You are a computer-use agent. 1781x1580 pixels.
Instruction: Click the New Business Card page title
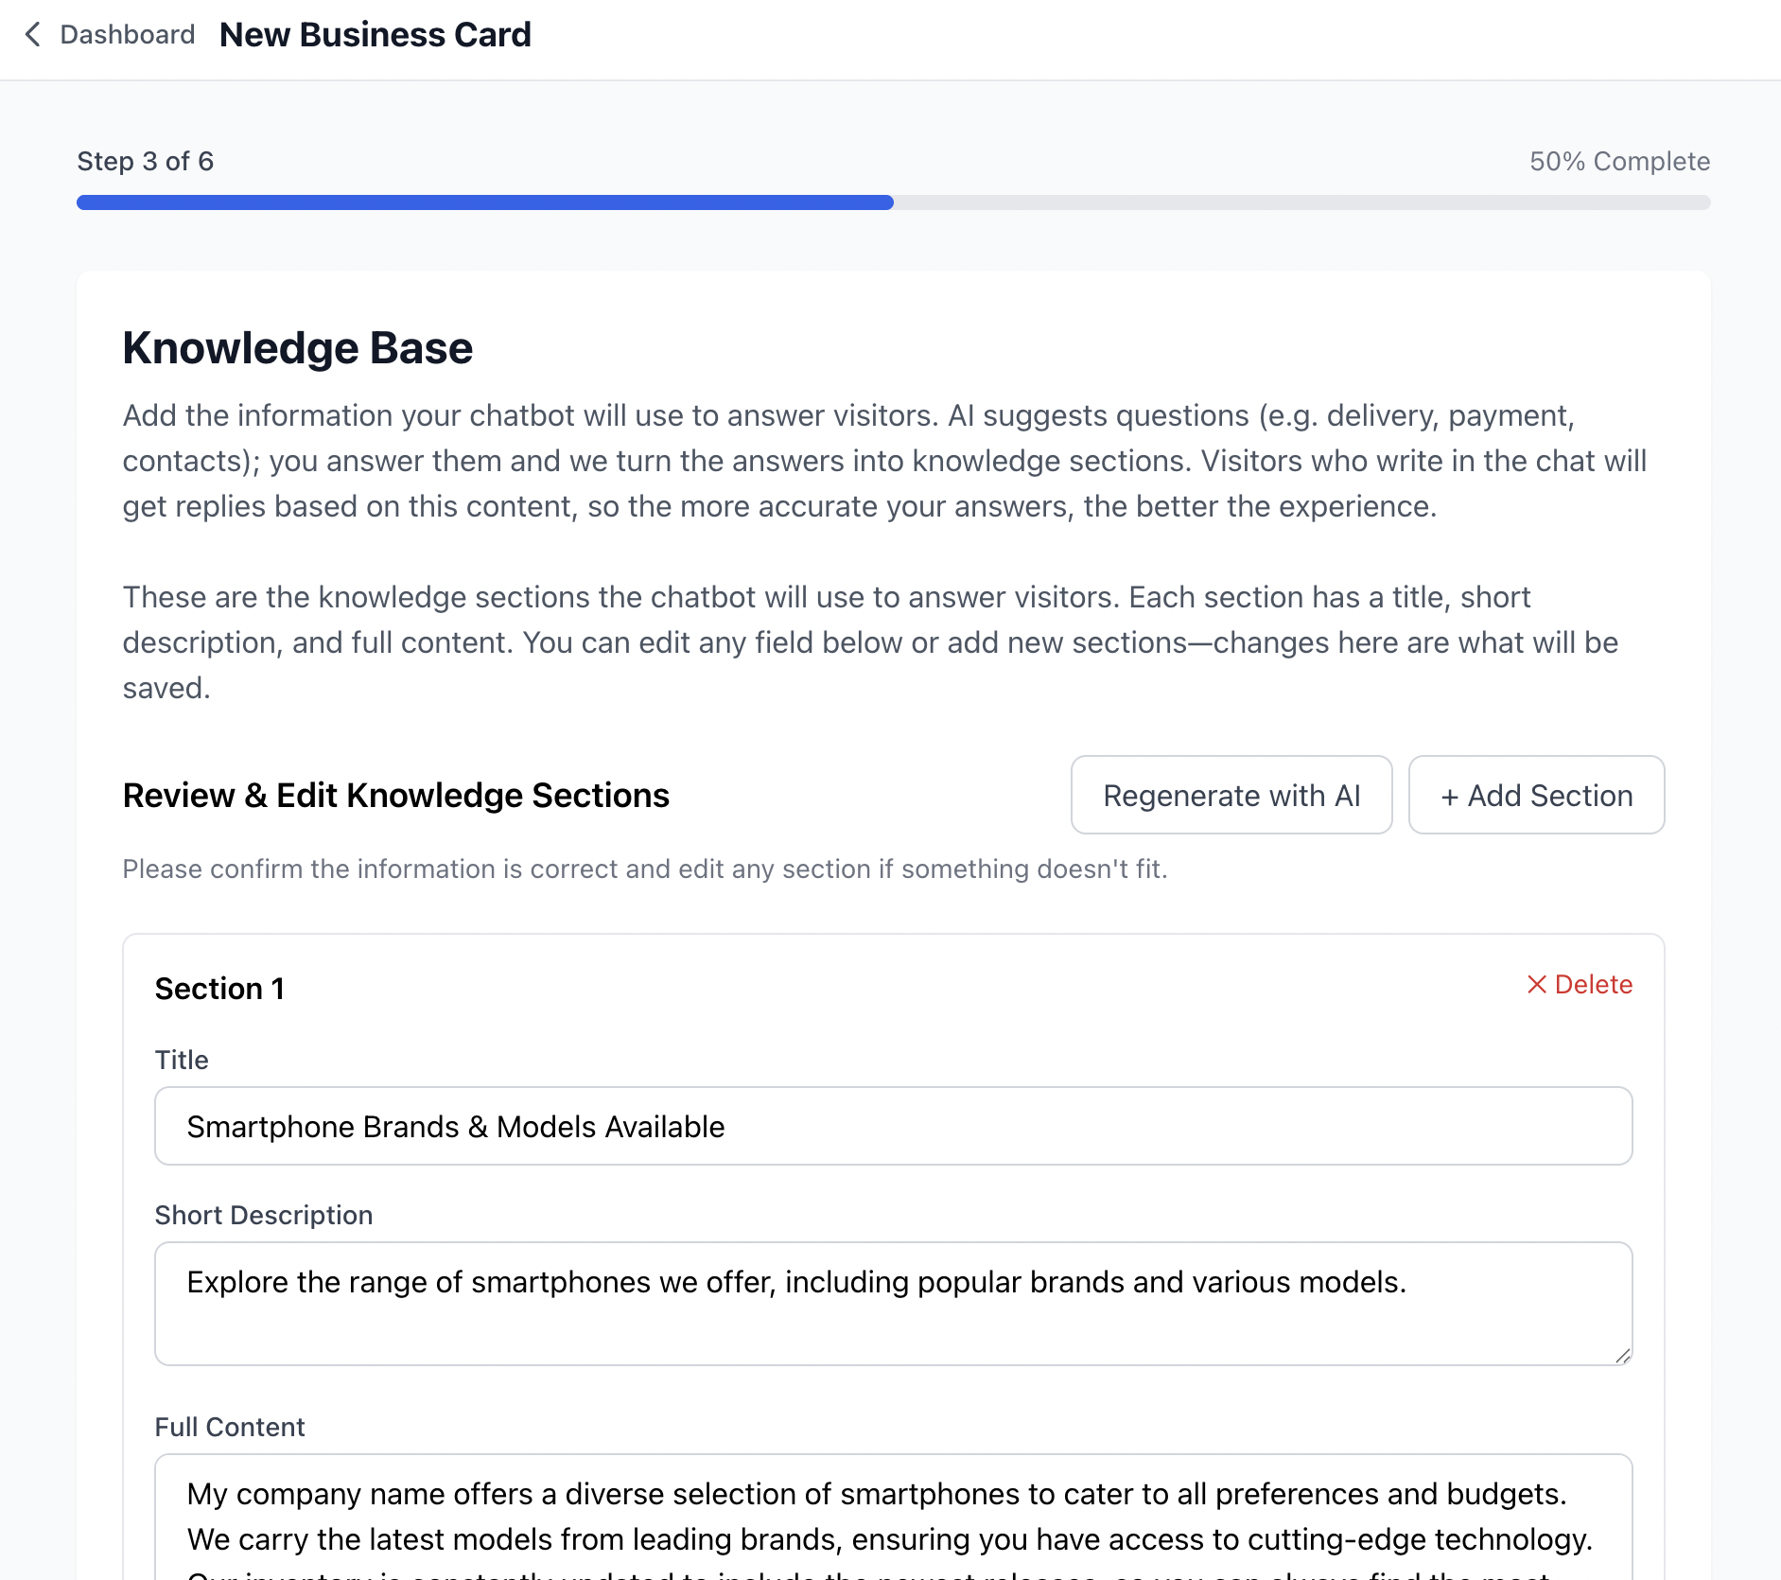(x=375, y=35)
